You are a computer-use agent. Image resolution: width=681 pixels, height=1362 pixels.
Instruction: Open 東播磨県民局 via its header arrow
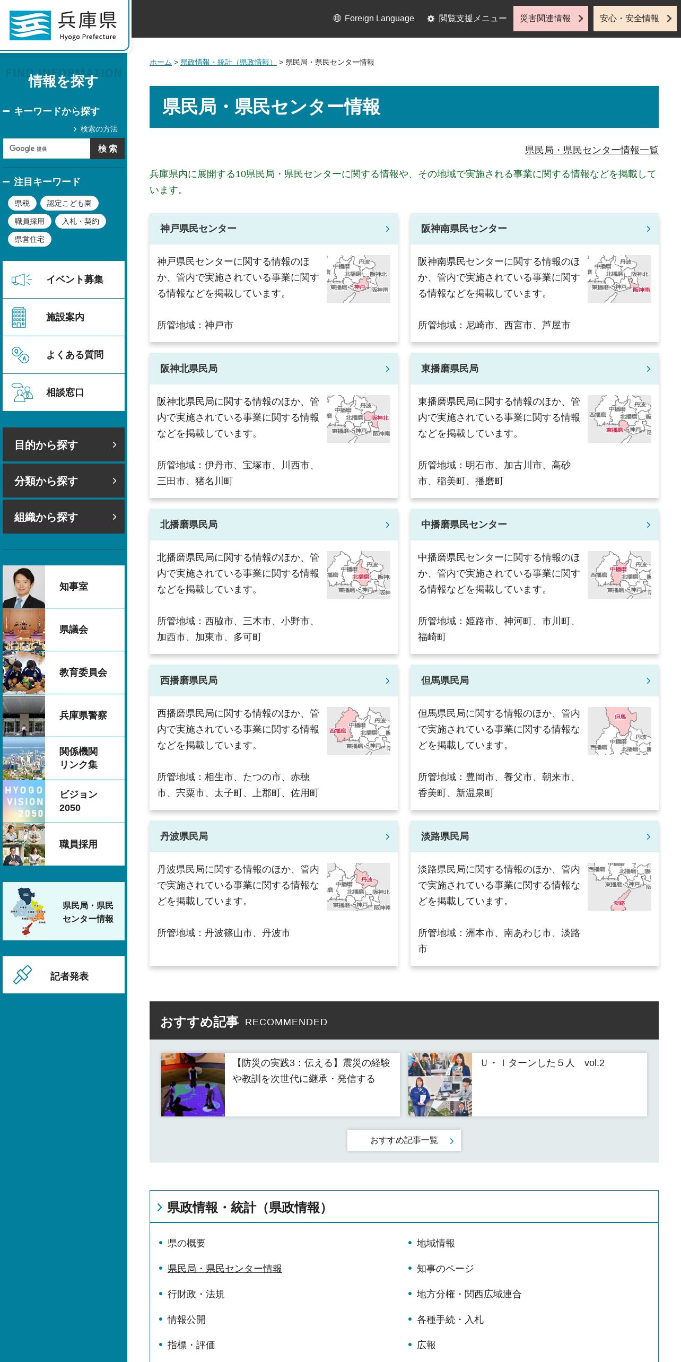coord(648,369)
